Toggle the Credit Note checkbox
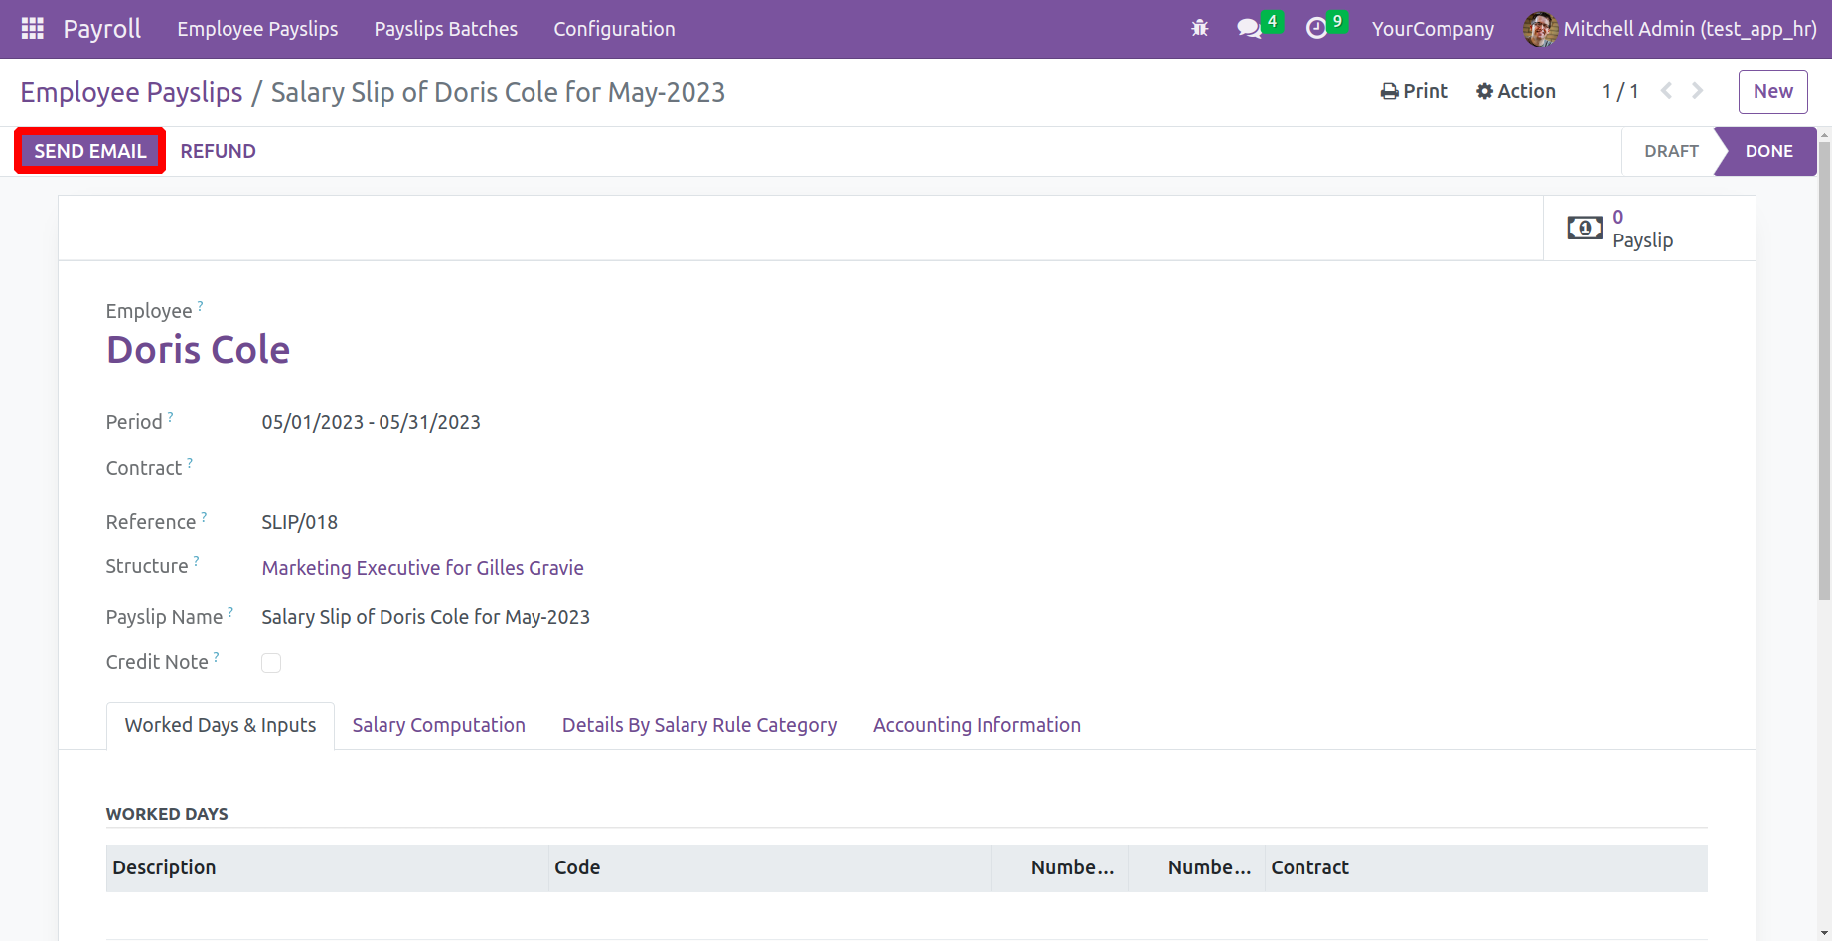 coord(271,663)
